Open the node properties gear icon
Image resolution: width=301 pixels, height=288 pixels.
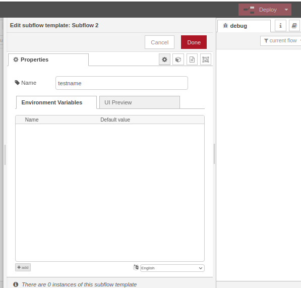click(x=164, y=60)
